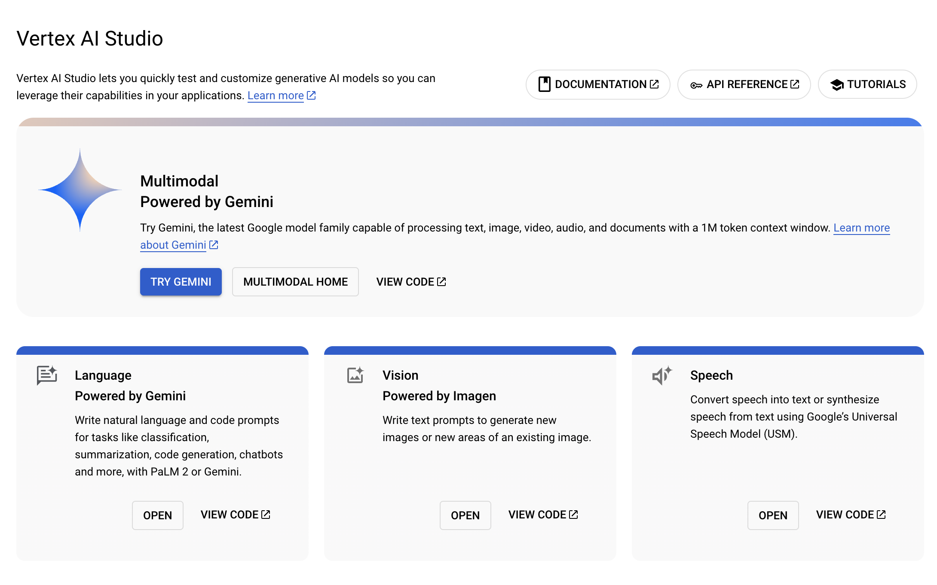Click the Documentation book icon

pyautogui.click(x=544, y=84)
